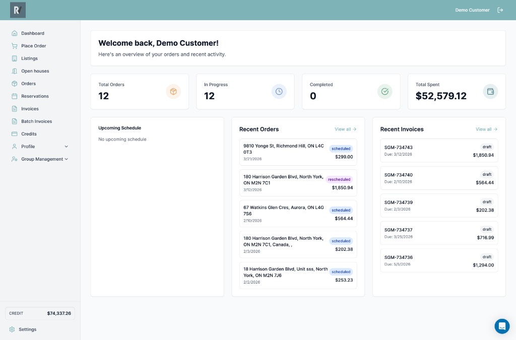Expand the Group Management chevron
This screenshot has height=340, width=516.
[x=66, y=159]
